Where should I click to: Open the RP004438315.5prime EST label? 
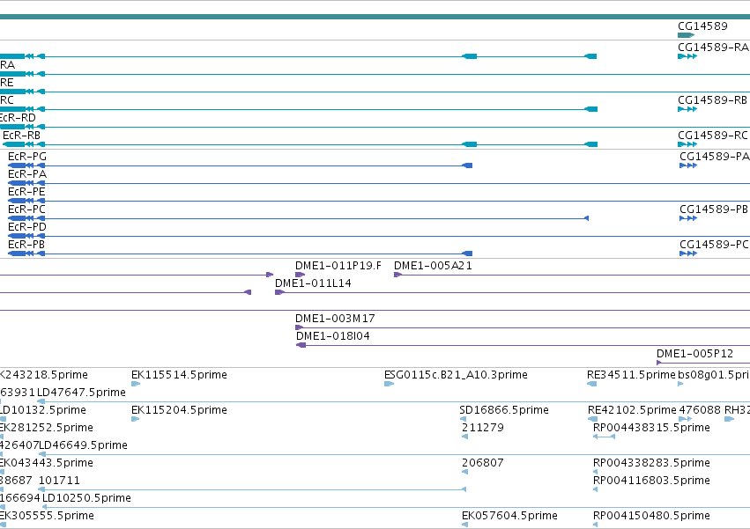coord(651,428)
